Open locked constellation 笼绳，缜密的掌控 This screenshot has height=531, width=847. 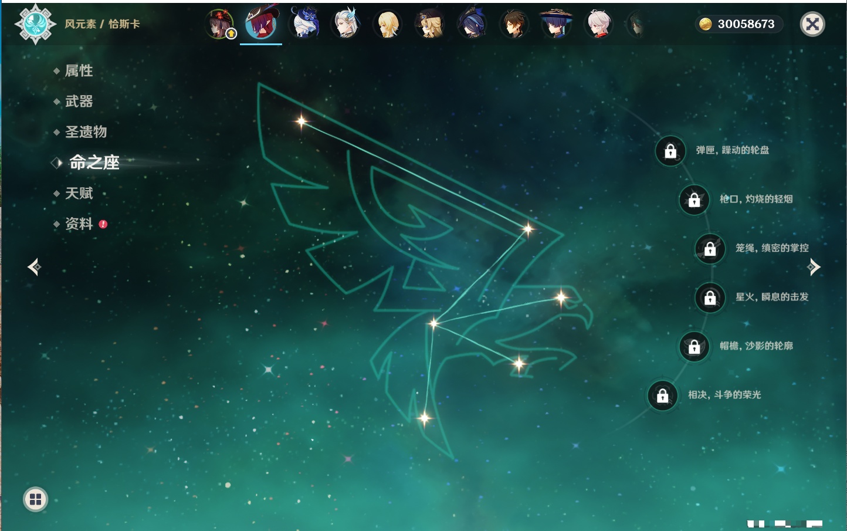(x=710, y=249)
